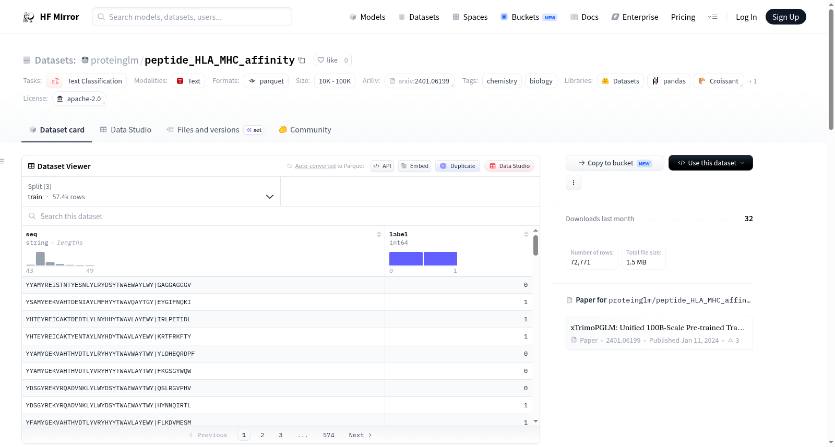Screen dimensions: 835x447
Task: Click Next page in pagination
Action: (360, 436)
